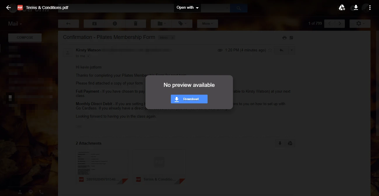Expand the More actions dropdown
This screenshot has width=379, height=196.
click(207, 24)
